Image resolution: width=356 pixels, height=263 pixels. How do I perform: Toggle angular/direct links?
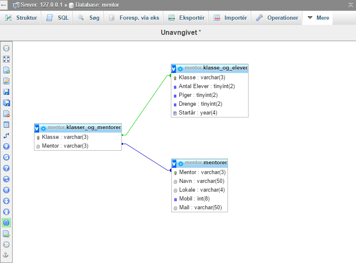(x=6, y=179)
